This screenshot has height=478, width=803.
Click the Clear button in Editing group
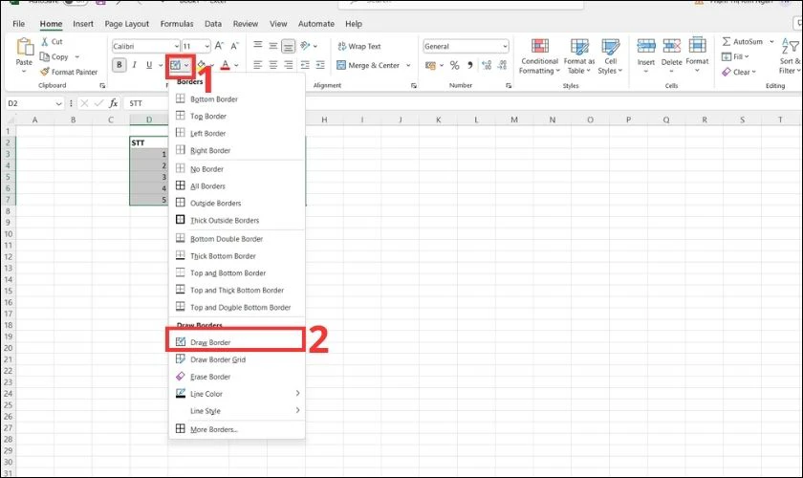[x=738, y=72]
